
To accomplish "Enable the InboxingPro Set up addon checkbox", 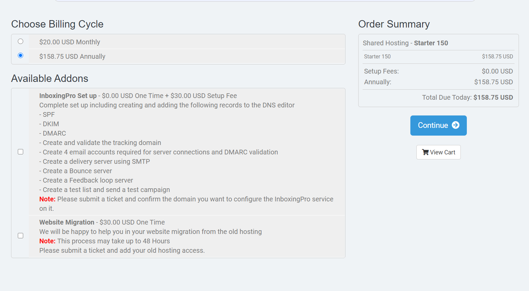I will click(x=21, y=152).
